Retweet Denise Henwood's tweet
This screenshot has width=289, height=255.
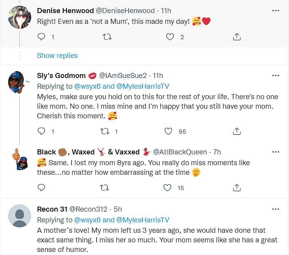tap(107, 37)
